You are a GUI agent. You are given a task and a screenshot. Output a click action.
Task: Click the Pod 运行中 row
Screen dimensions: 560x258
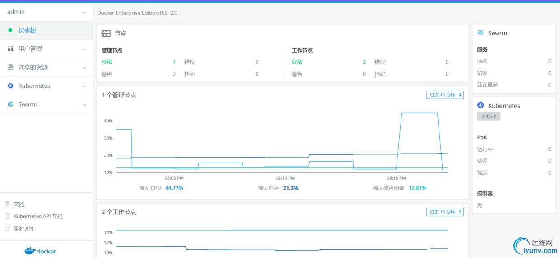pos(514,149)
